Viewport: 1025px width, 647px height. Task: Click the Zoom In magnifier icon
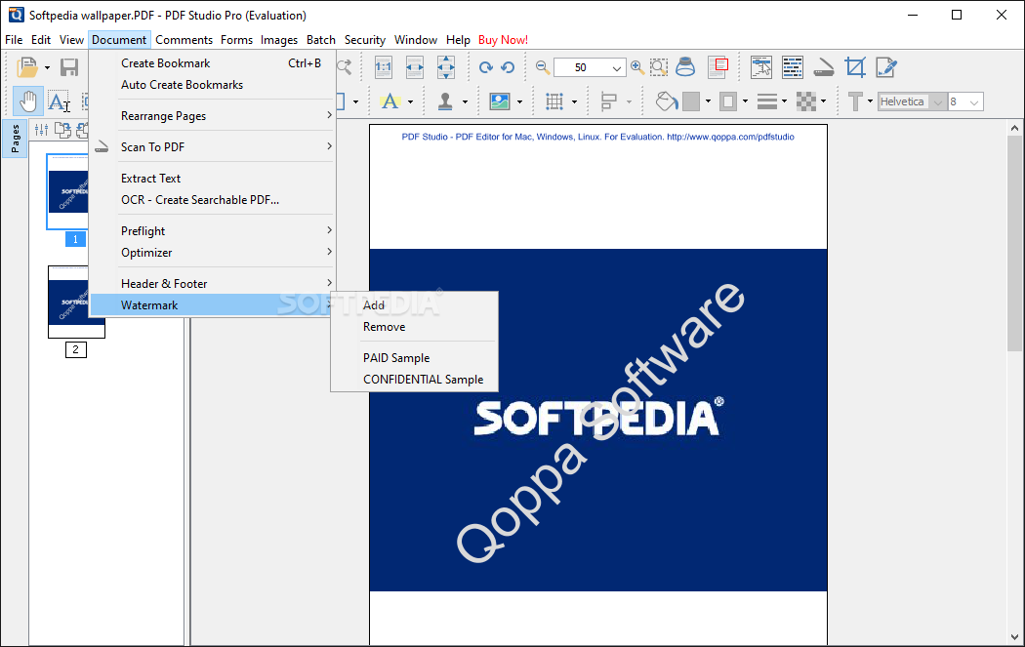[x=637, y=67]
